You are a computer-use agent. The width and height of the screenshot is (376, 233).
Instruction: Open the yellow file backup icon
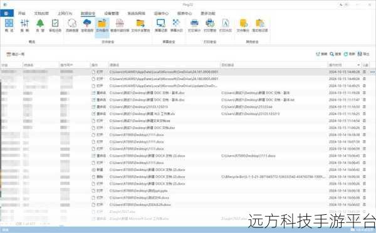pos(243,26)
